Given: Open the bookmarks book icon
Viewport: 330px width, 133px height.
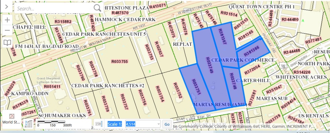Looking at the screenshot, I should [x=7, y=43].
